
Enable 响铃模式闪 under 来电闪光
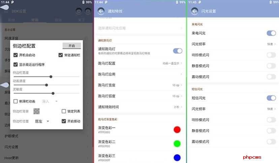[x=271, y=55]
